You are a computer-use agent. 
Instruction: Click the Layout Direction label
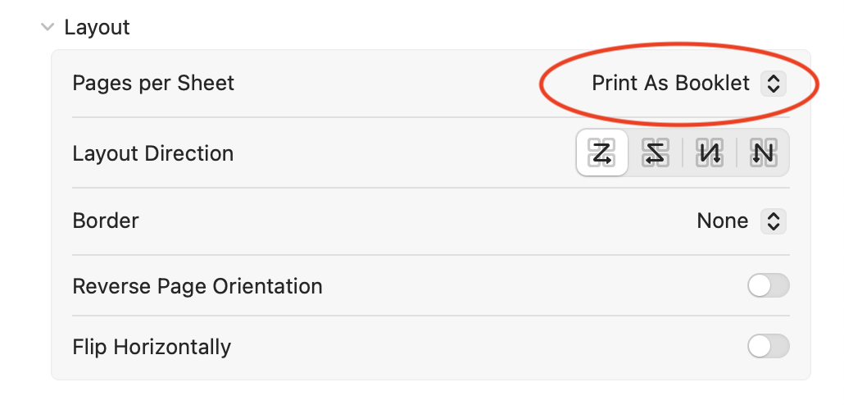click(x=153, y=153)
